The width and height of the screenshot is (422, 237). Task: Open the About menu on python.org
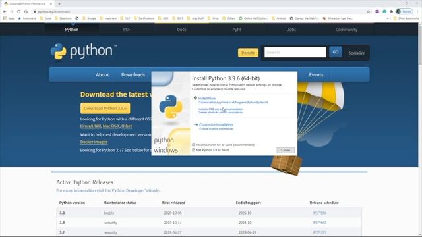coord(102,74)
